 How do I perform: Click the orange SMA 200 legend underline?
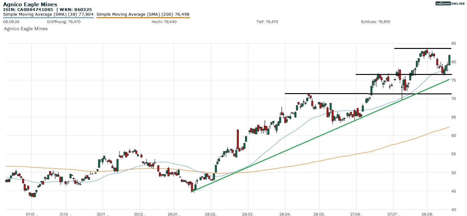tap(143, 18)
